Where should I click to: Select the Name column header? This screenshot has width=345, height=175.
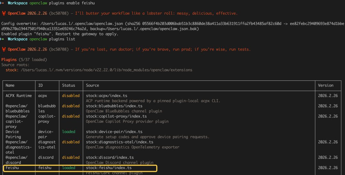click(x=10, y=86)
